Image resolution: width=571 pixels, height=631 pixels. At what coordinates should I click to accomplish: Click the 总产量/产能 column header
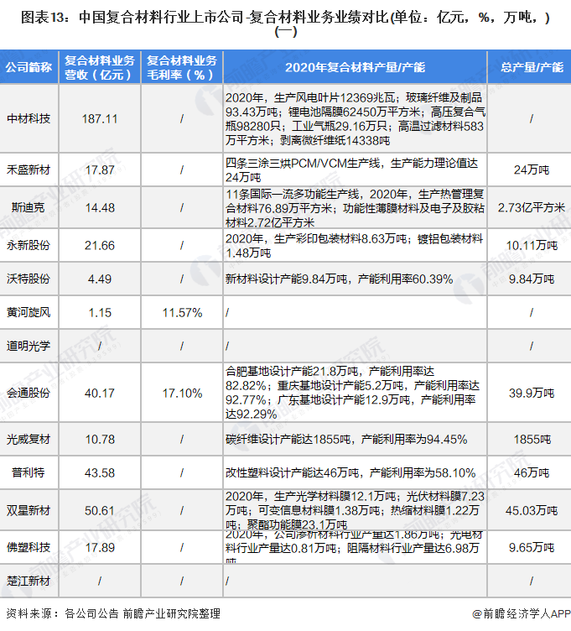click(532, 67)
